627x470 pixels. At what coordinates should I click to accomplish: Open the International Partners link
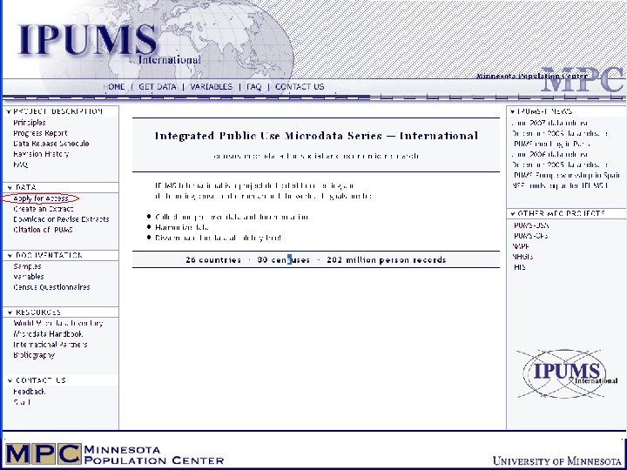50,344
